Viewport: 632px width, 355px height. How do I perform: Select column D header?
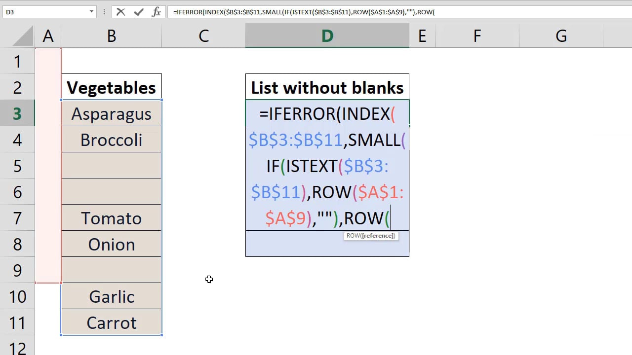click(x=327, y=36)
